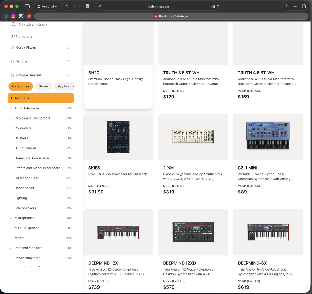
Task: Open the Personal profile dropdown
Action: point(47,6)
